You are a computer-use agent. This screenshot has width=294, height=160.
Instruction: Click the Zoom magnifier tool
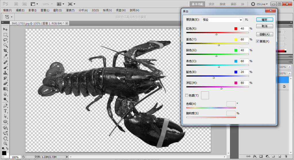pos(5,143)
